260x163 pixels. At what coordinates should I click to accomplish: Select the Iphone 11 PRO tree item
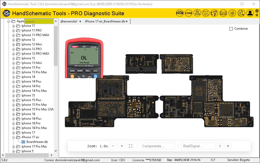click(x=31, y=30)
